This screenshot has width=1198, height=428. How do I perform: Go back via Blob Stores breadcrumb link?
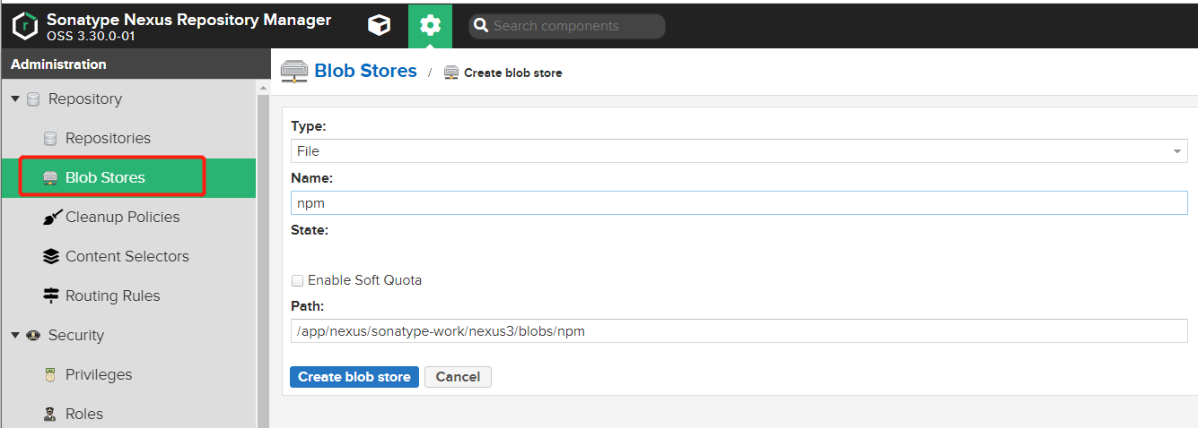point(365,71)
